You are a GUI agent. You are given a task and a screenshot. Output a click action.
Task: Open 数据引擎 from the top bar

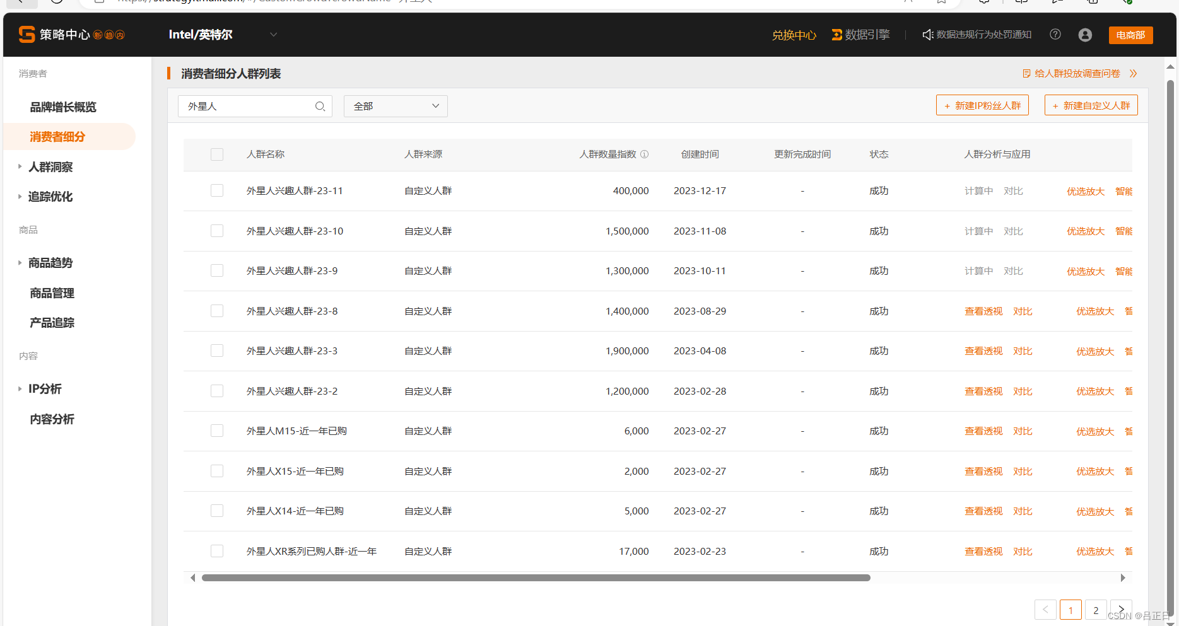click(x=860, y=35)
